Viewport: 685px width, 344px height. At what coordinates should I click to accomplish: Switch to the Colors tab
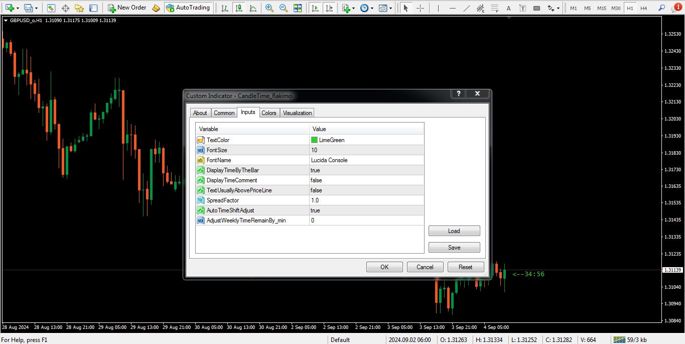(269, 113)
